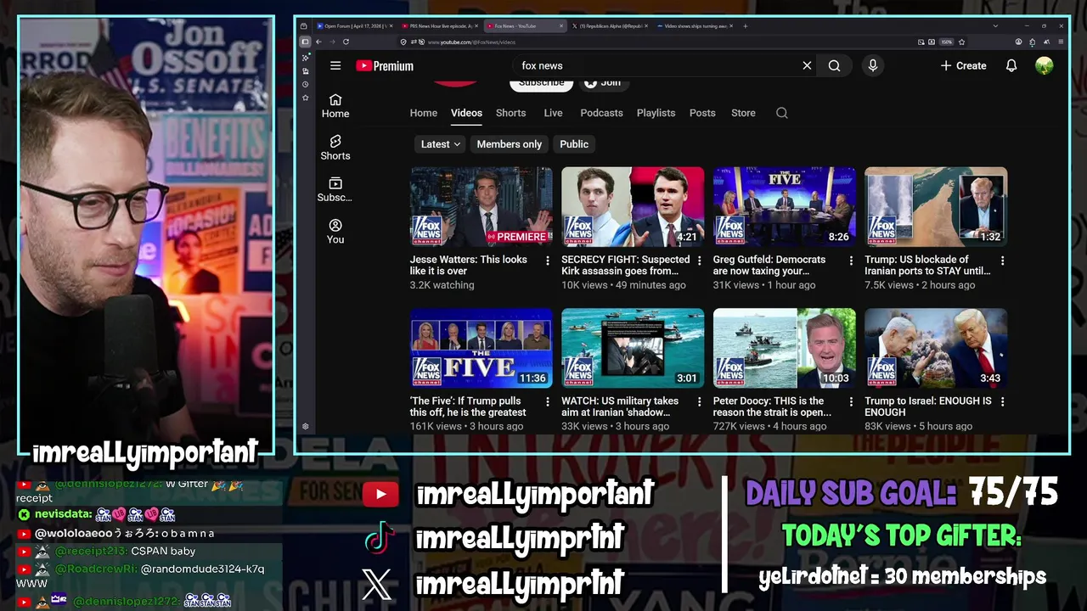Open 'Trump to Israel: ENOUGH IS ENOUGH' title
Image resolution: width=1087 pixels, height=611 pixels.
click(928, 406)
